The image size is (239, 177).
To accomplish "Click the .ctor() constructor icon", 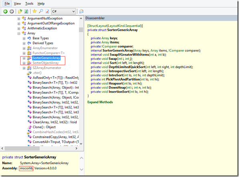I will coord(29,73).
